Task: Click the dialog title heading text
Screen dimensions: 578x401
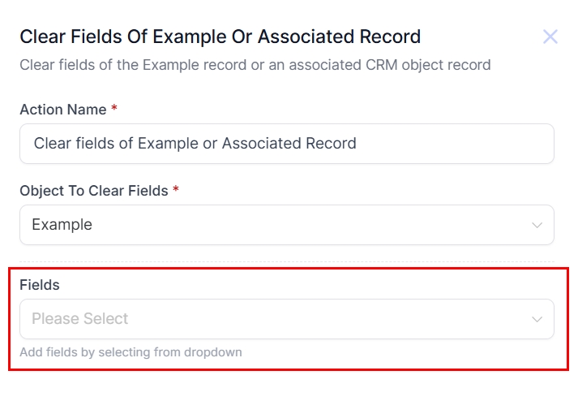Action: [x=220, y=37]
